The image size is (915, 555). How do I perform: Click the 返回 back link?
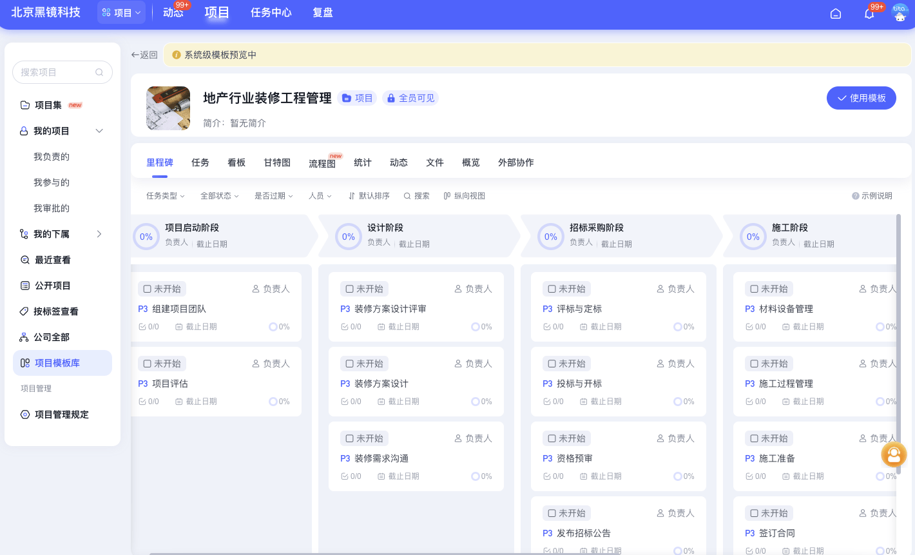pos(144,55)
